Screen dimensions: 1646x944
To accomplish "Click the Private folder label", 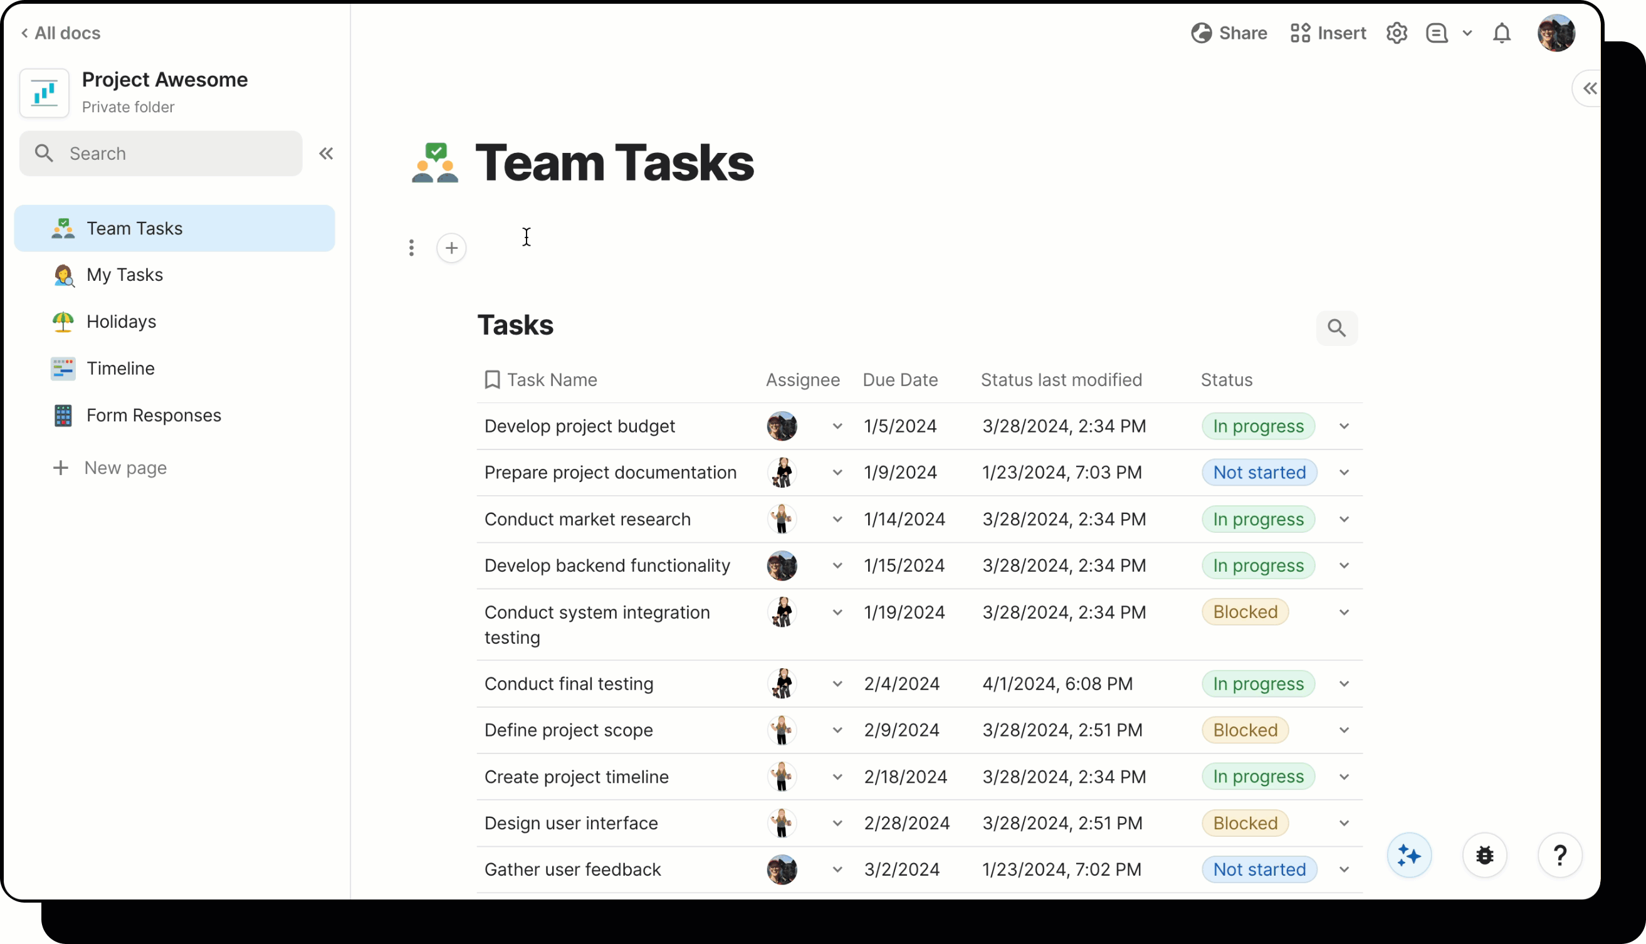I will click(128, 107).
